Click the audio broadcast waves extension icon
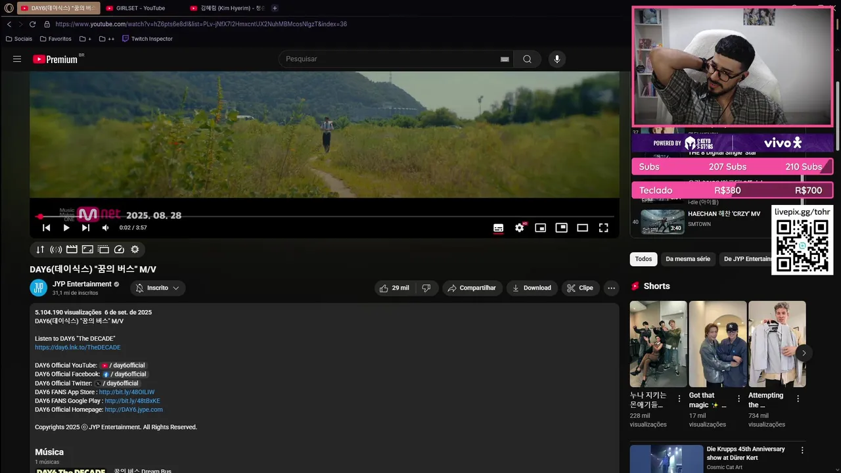The width and height of the screenshot is (841, 473). click(x=56, y=250)
